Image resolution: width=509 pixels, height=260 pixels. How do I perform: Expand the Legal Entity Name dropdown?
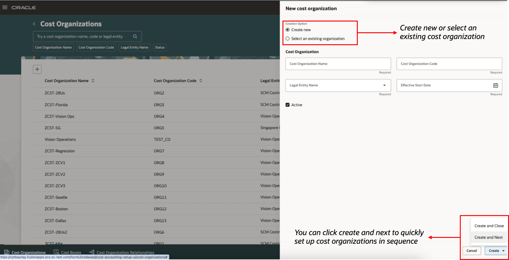pyautogui.click(x=384, y=85)
